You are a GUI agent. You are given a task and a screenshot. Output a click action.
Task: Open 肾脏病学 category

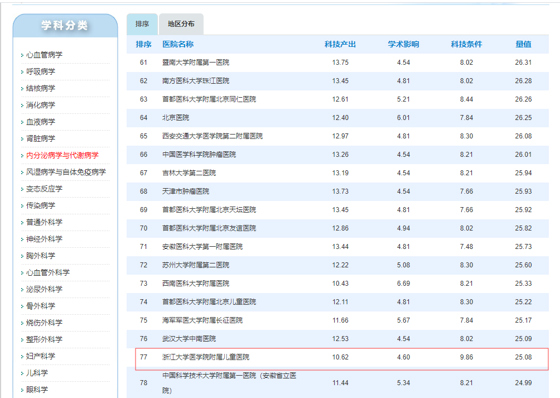click(41, 138)
